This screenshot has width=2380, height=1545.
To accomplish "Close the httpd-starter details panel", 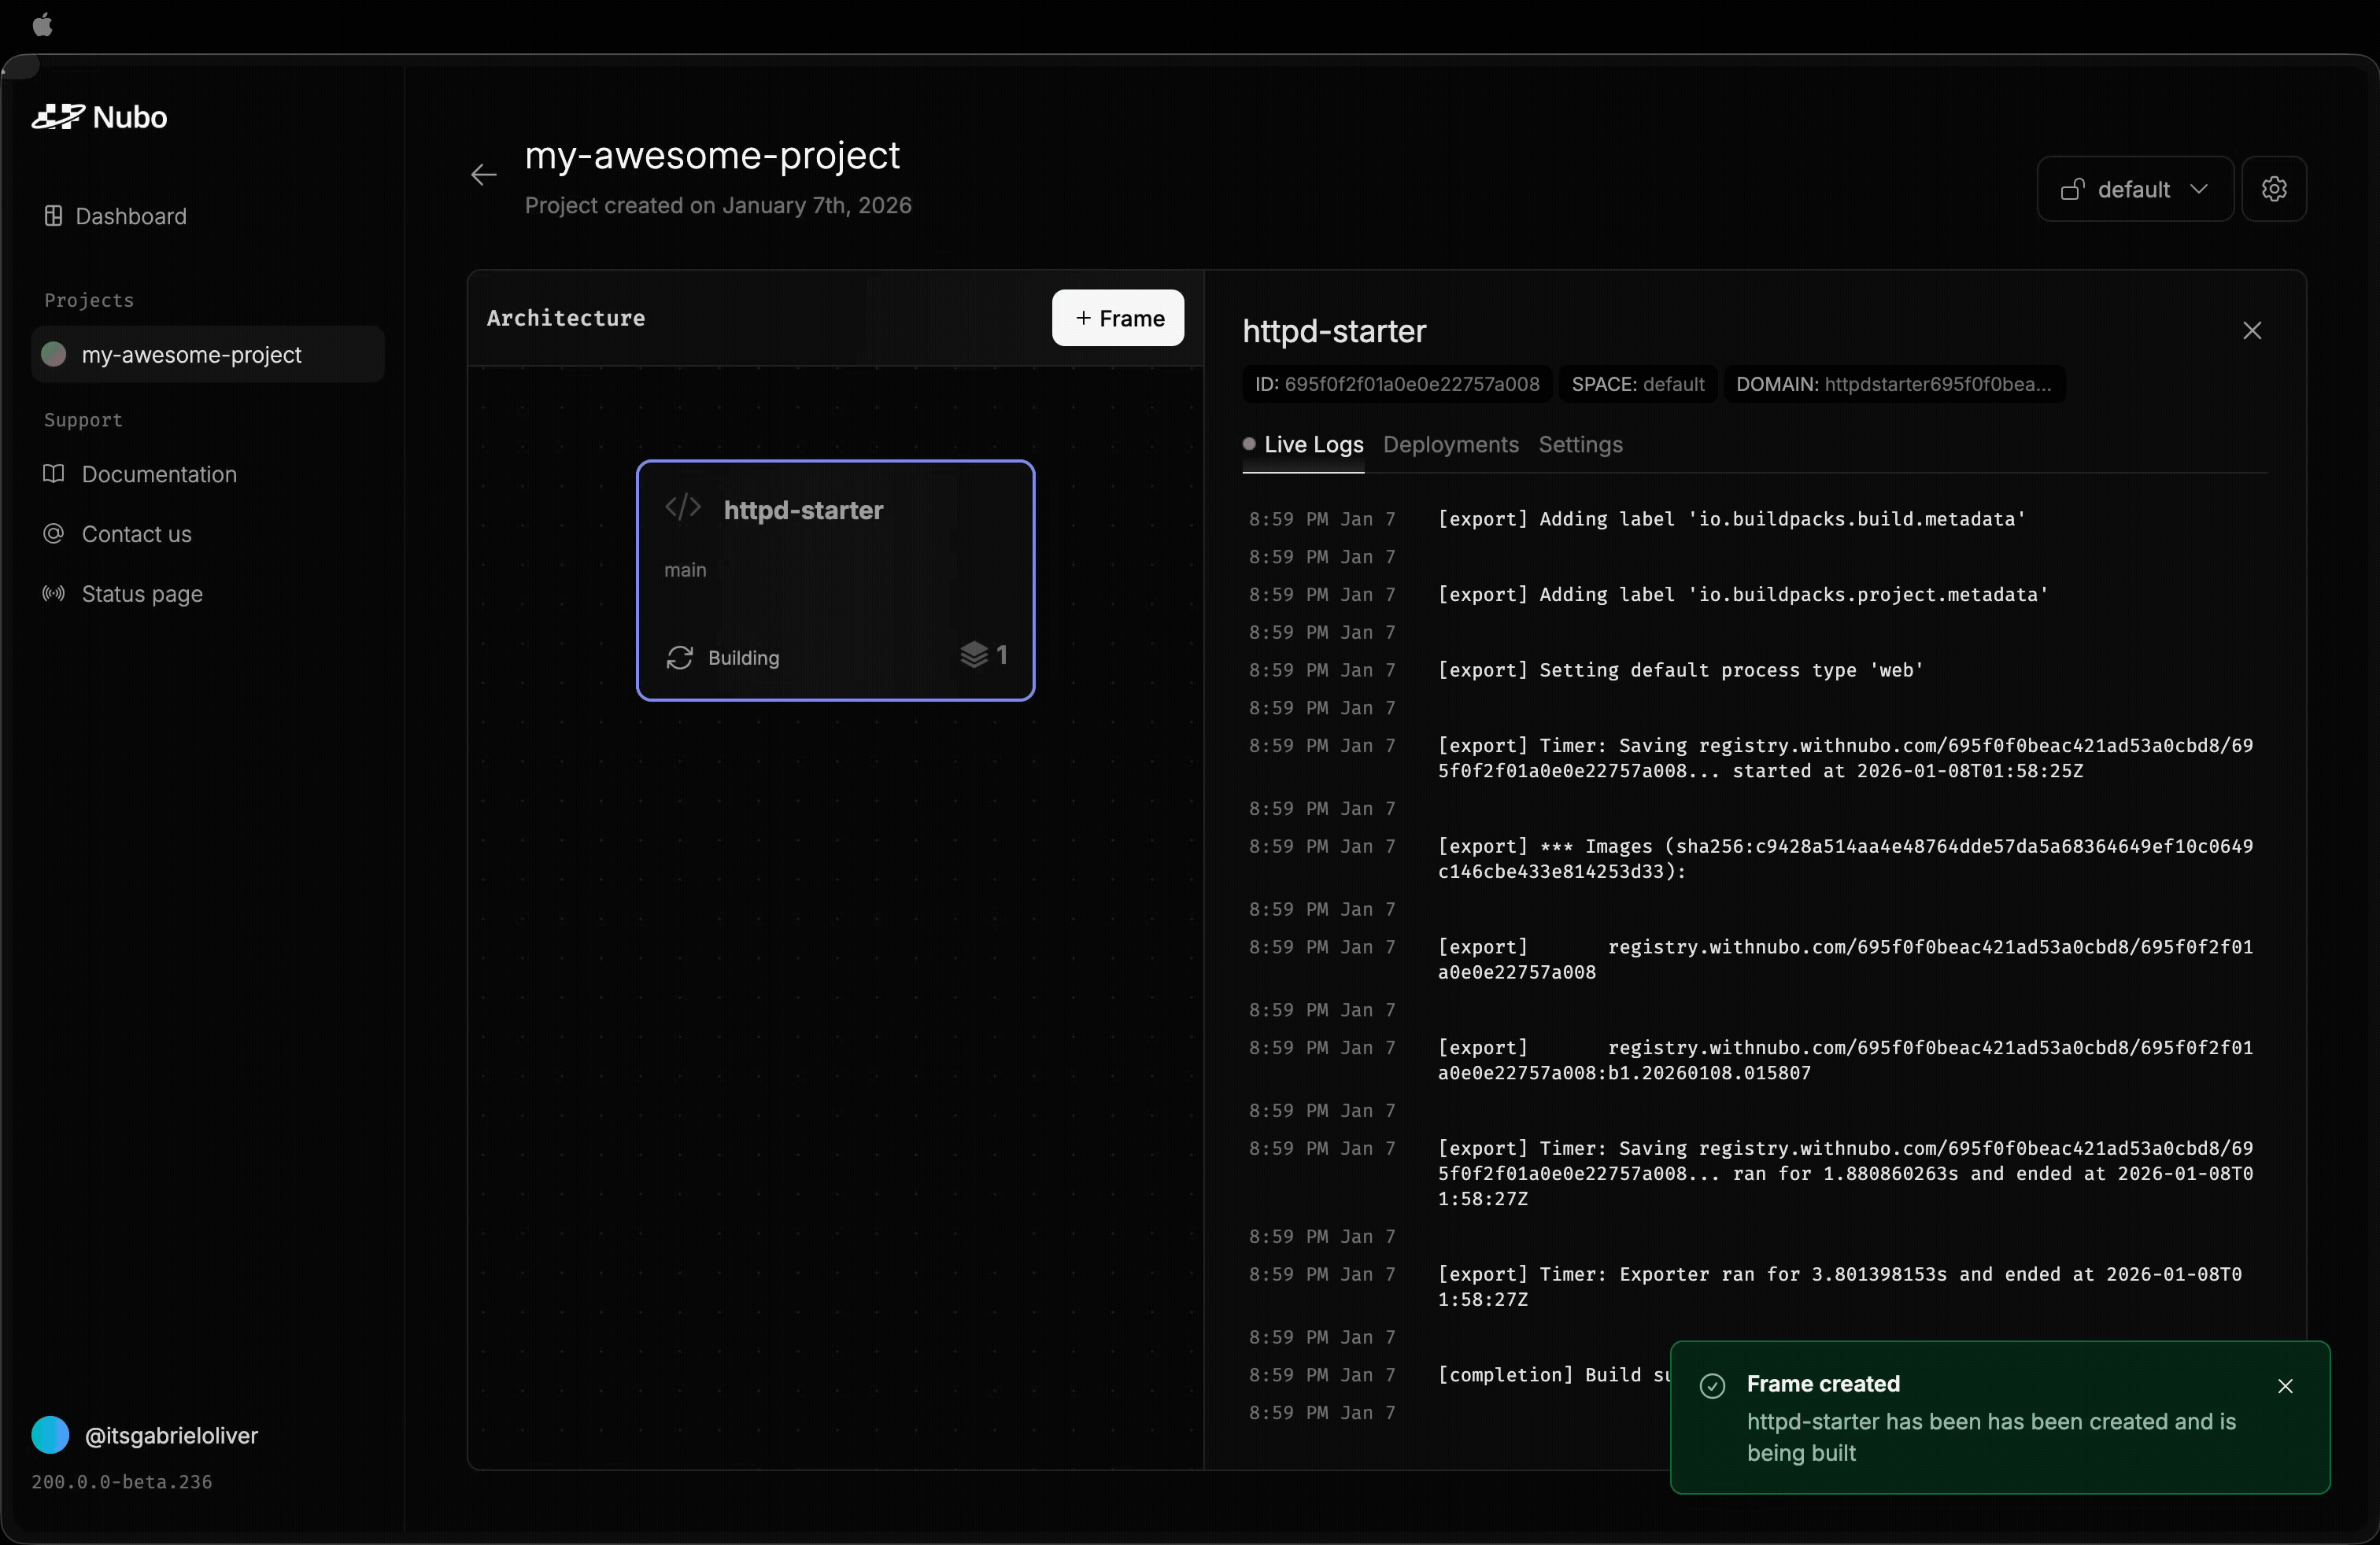I will [2252, 330].
